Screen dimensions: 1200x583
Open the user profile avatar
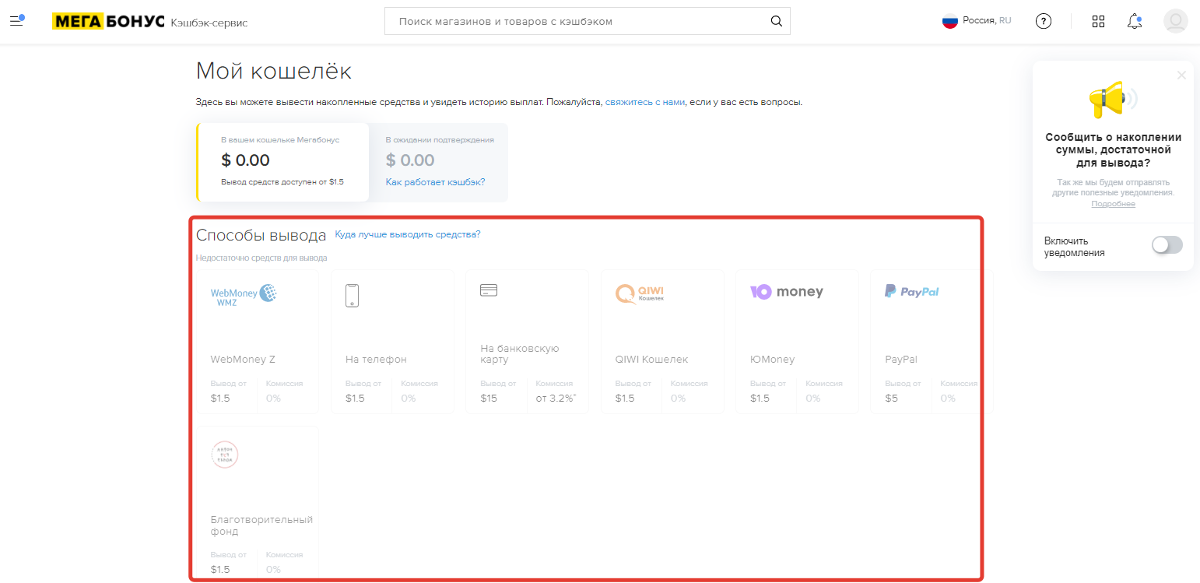pyautogui.click(x=1175, y=21)
